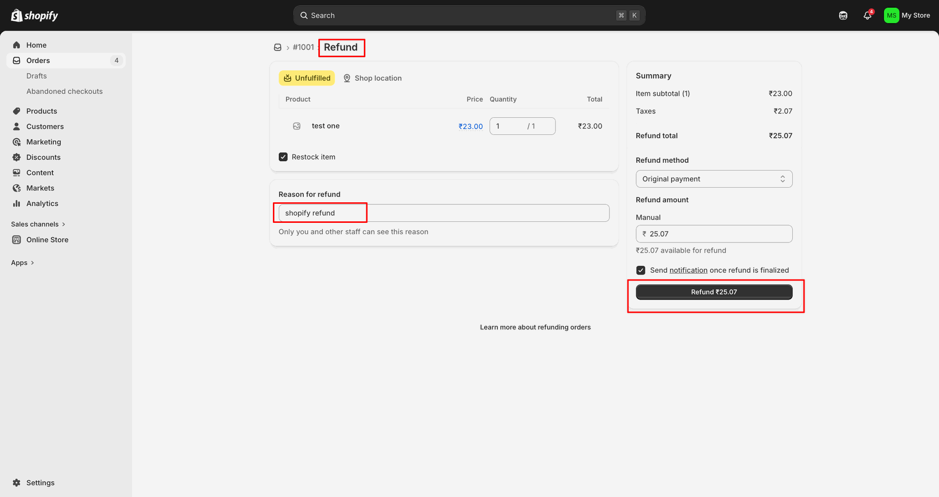The height and width of the screenshot is (497, 939).
Task: Click the test one product image placeholder
Action: [x=297, y=126]
